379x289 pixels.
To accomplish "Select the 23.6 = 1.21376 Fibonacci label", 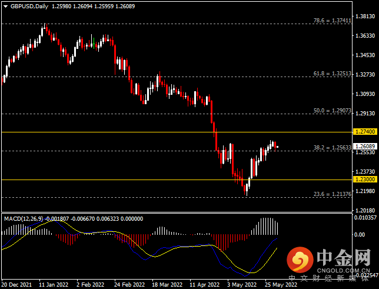I will coord(333,194).
